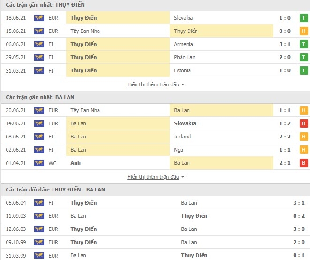Expand more matches under Thụy Điển section
The image size is (310, 260).
(x=153, y=84)
